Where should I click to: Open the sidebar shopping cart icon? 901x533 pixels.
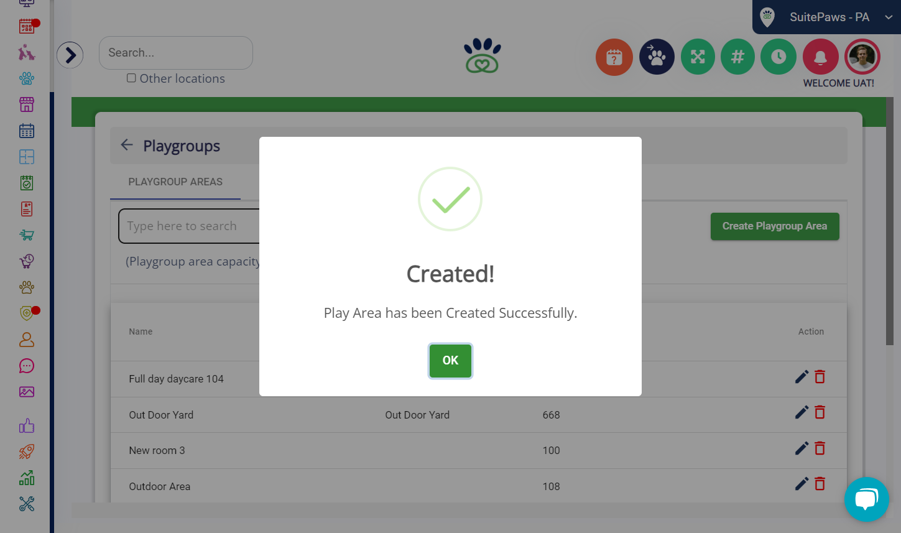click(27, 235)
